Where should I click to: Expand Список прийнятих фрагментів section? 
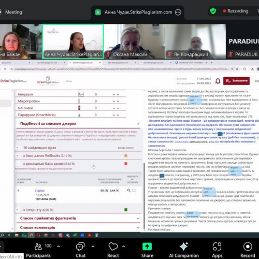coord(138,219)
